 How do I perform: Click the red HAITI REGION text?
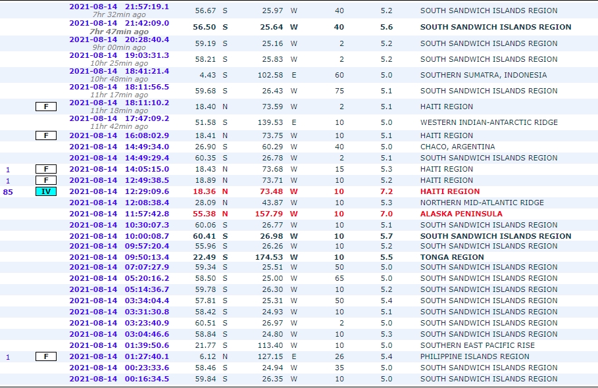point(450,191)
